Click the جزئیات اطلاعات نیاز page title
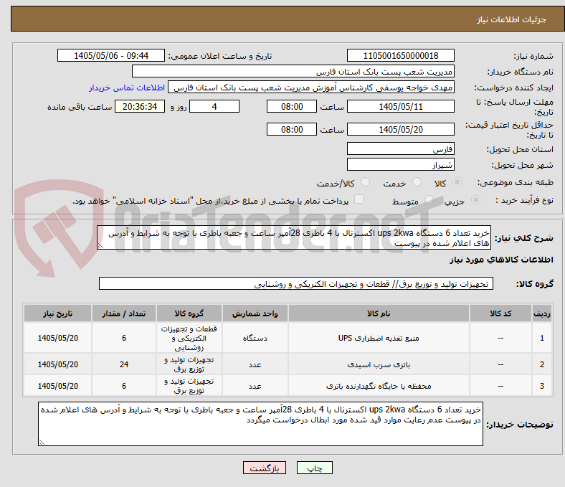This screenshot has width=565, height=487. click(x=512, y=19)
